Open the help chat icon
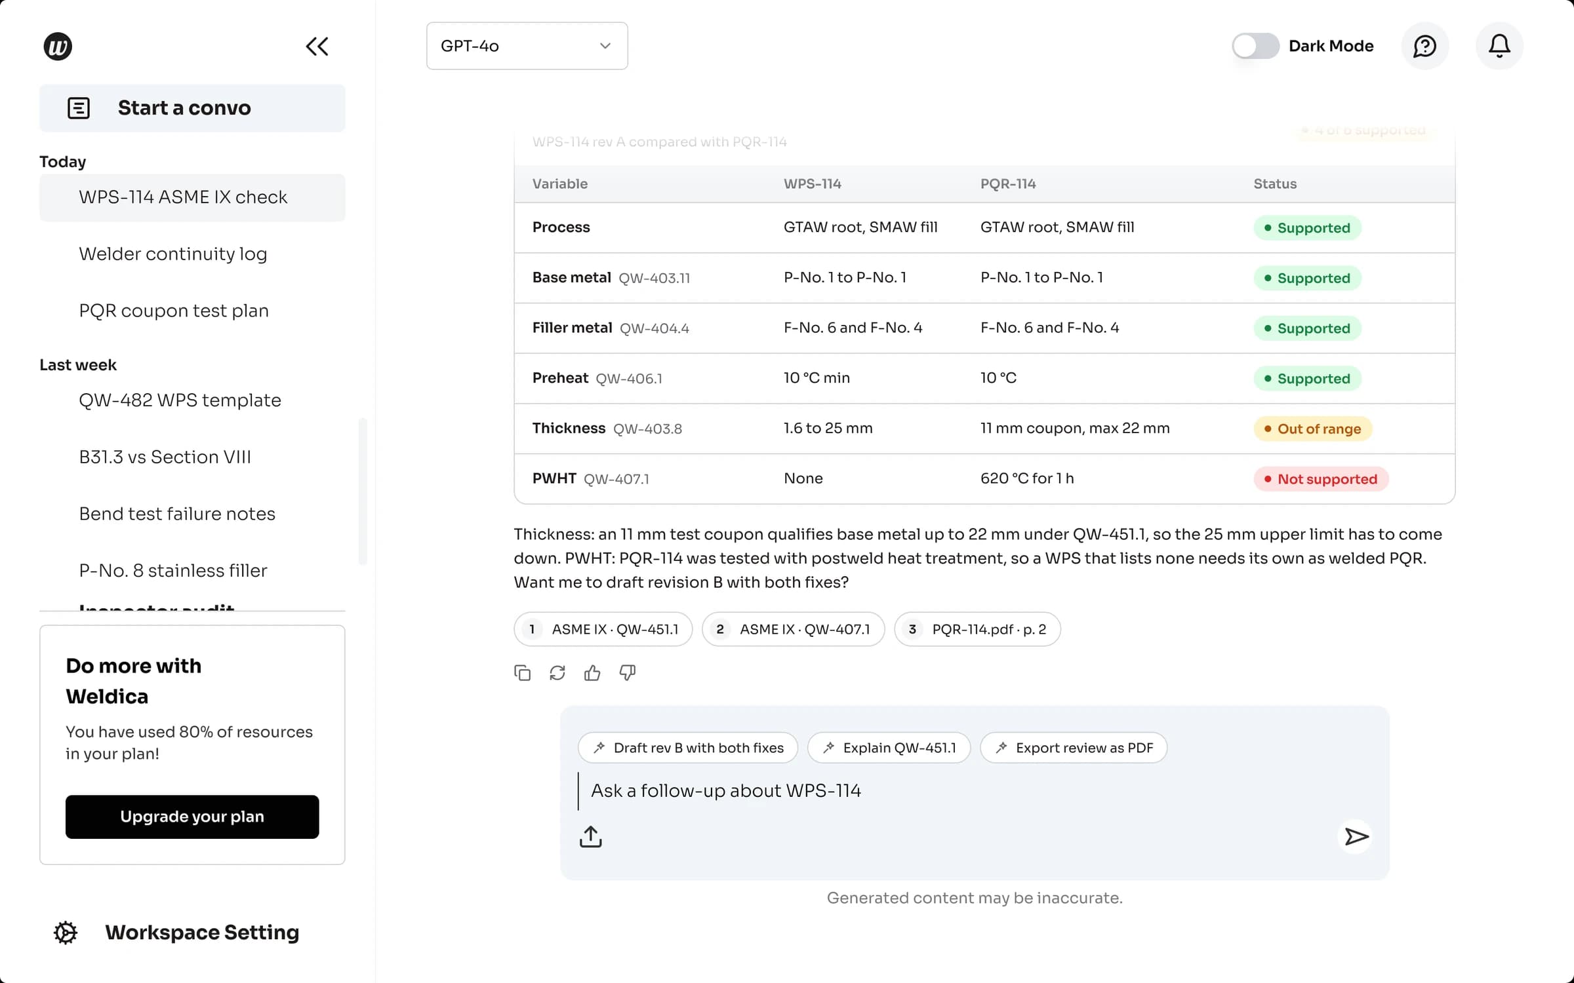Screen dimensions: 1574x983 coord(1424,46)
